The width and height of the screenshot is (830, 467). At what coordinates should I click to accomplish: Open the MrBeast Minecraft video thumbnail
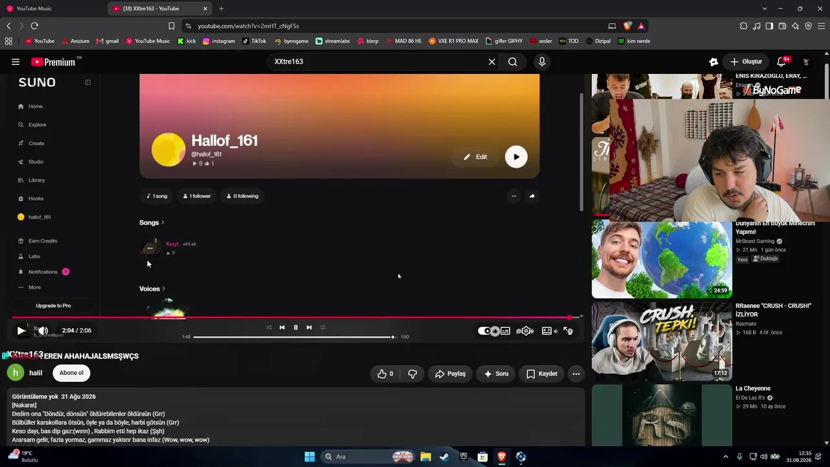click(x=661, y=259)
